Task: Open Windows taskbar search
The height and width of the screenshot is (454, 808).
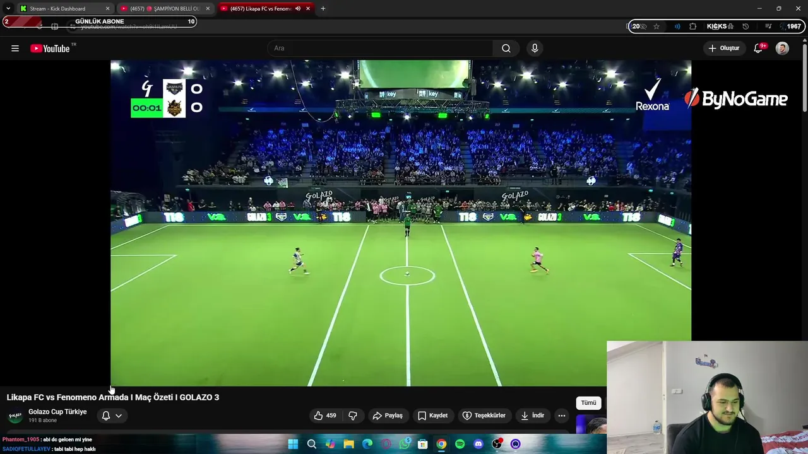Action: [x=312, y=445]
